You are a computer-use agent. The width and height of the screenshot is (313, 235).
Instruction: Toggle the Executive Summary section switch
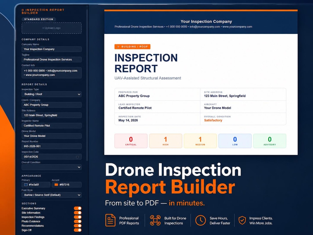(x=78, y=208)
